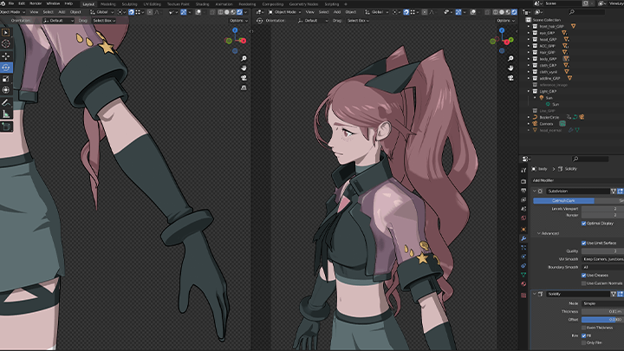The width and height of the screenshot is (624, 351).
Task: Select the Transform tool
Action: click(x=5, y=90)
